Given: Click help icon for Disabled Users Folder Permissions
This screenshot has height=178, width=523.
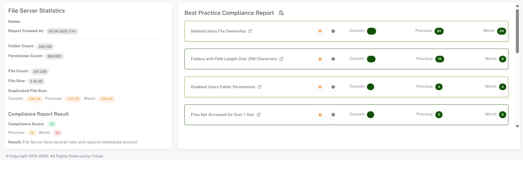Looking at the screenshot, I should (320, 87).
